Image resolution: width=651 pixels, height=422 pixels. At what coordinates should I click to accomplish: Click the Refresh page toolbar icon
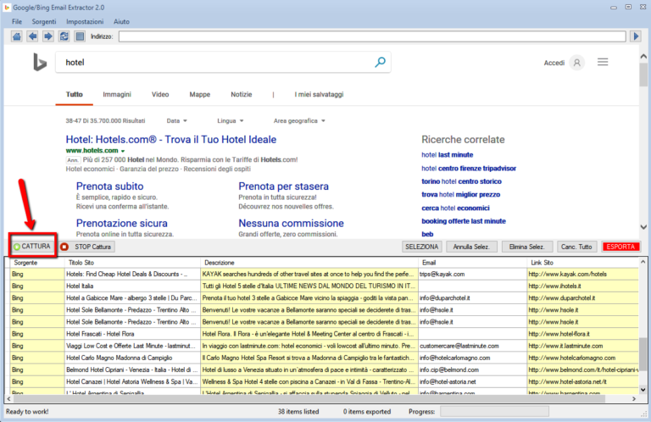pyautogui.click(x=63, y=36)
